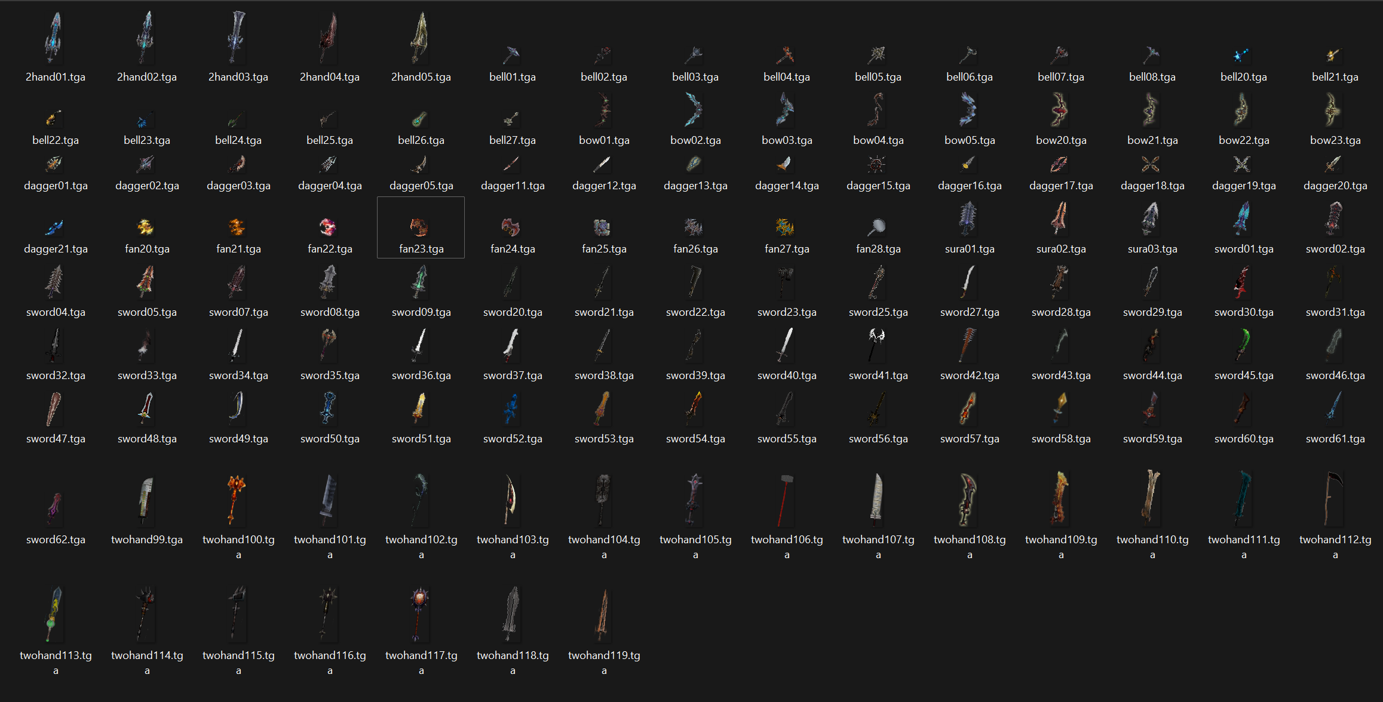Select the twohand112.tga scythe icon

pyautogui.click(x=1334, y=499)
